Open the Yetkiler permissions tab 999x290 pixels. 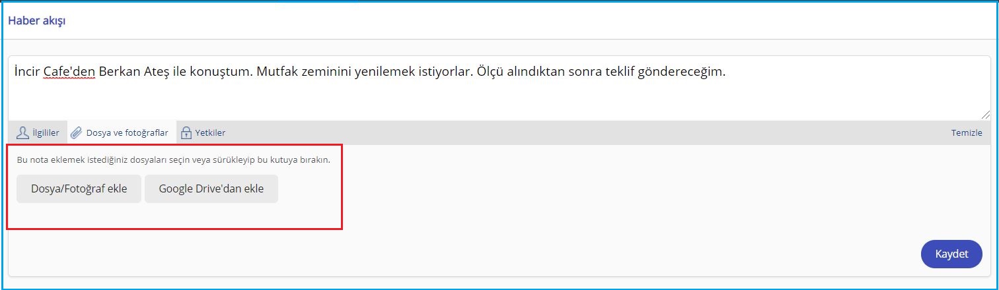click(210, 132)
